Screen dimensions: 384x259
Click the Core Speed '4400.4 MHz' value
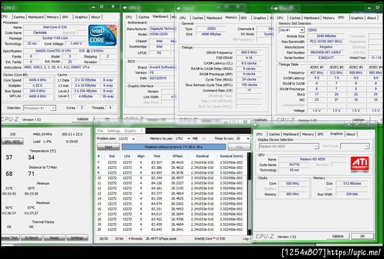coord(37,80)
